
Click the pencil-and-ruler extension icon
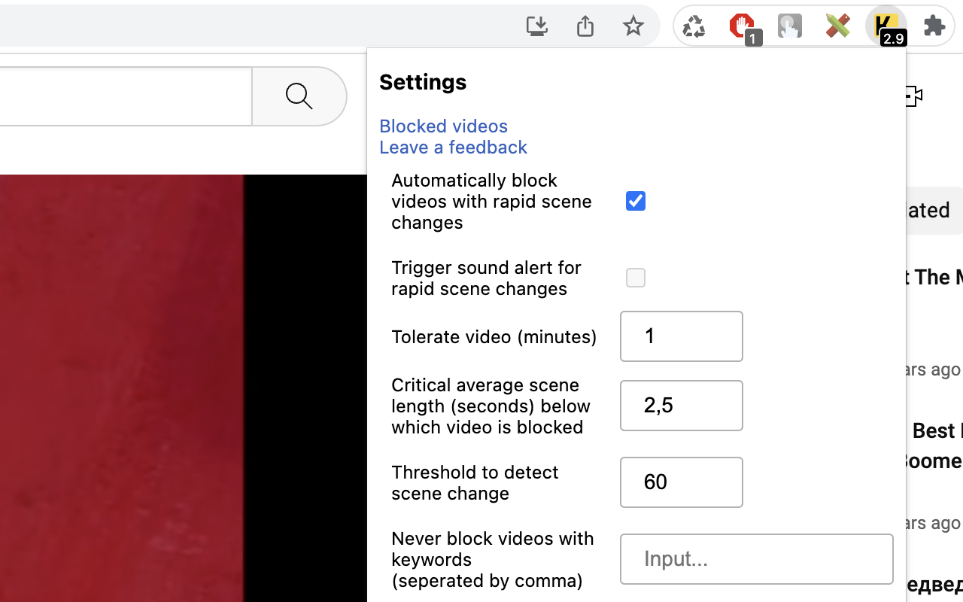pos(837,25)
